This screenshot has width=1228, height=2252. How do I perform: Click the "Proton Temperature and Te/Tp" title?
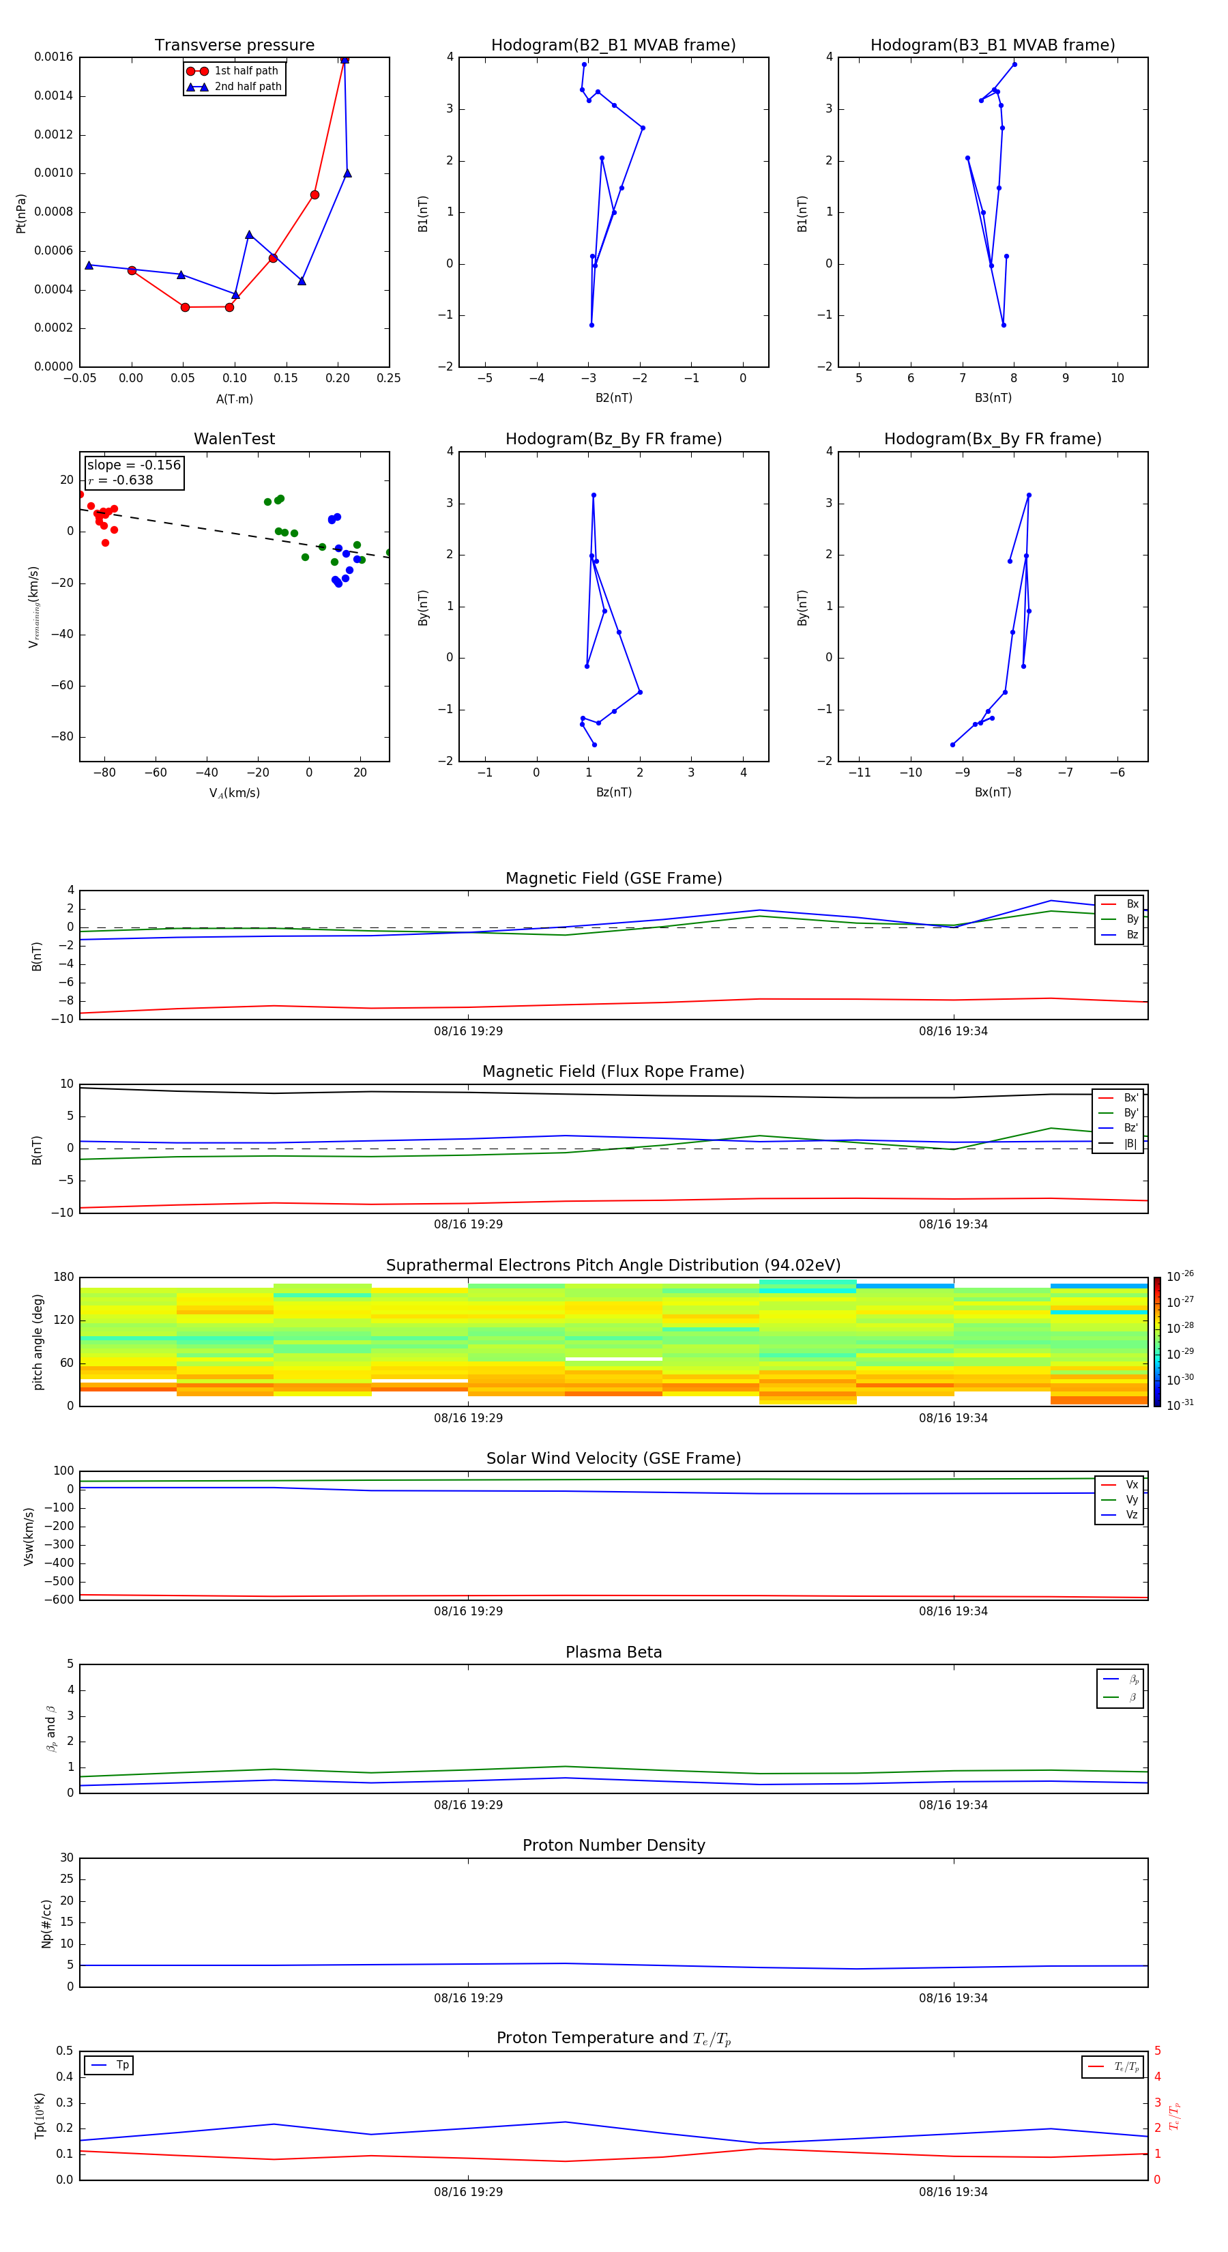(613, 2038)
